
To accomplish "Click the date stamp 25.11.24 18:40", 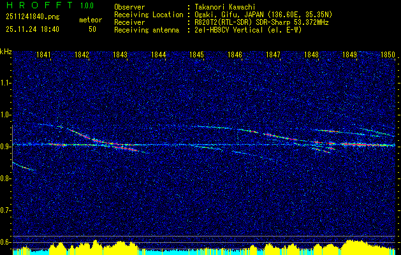I will (x=33, y=29).
